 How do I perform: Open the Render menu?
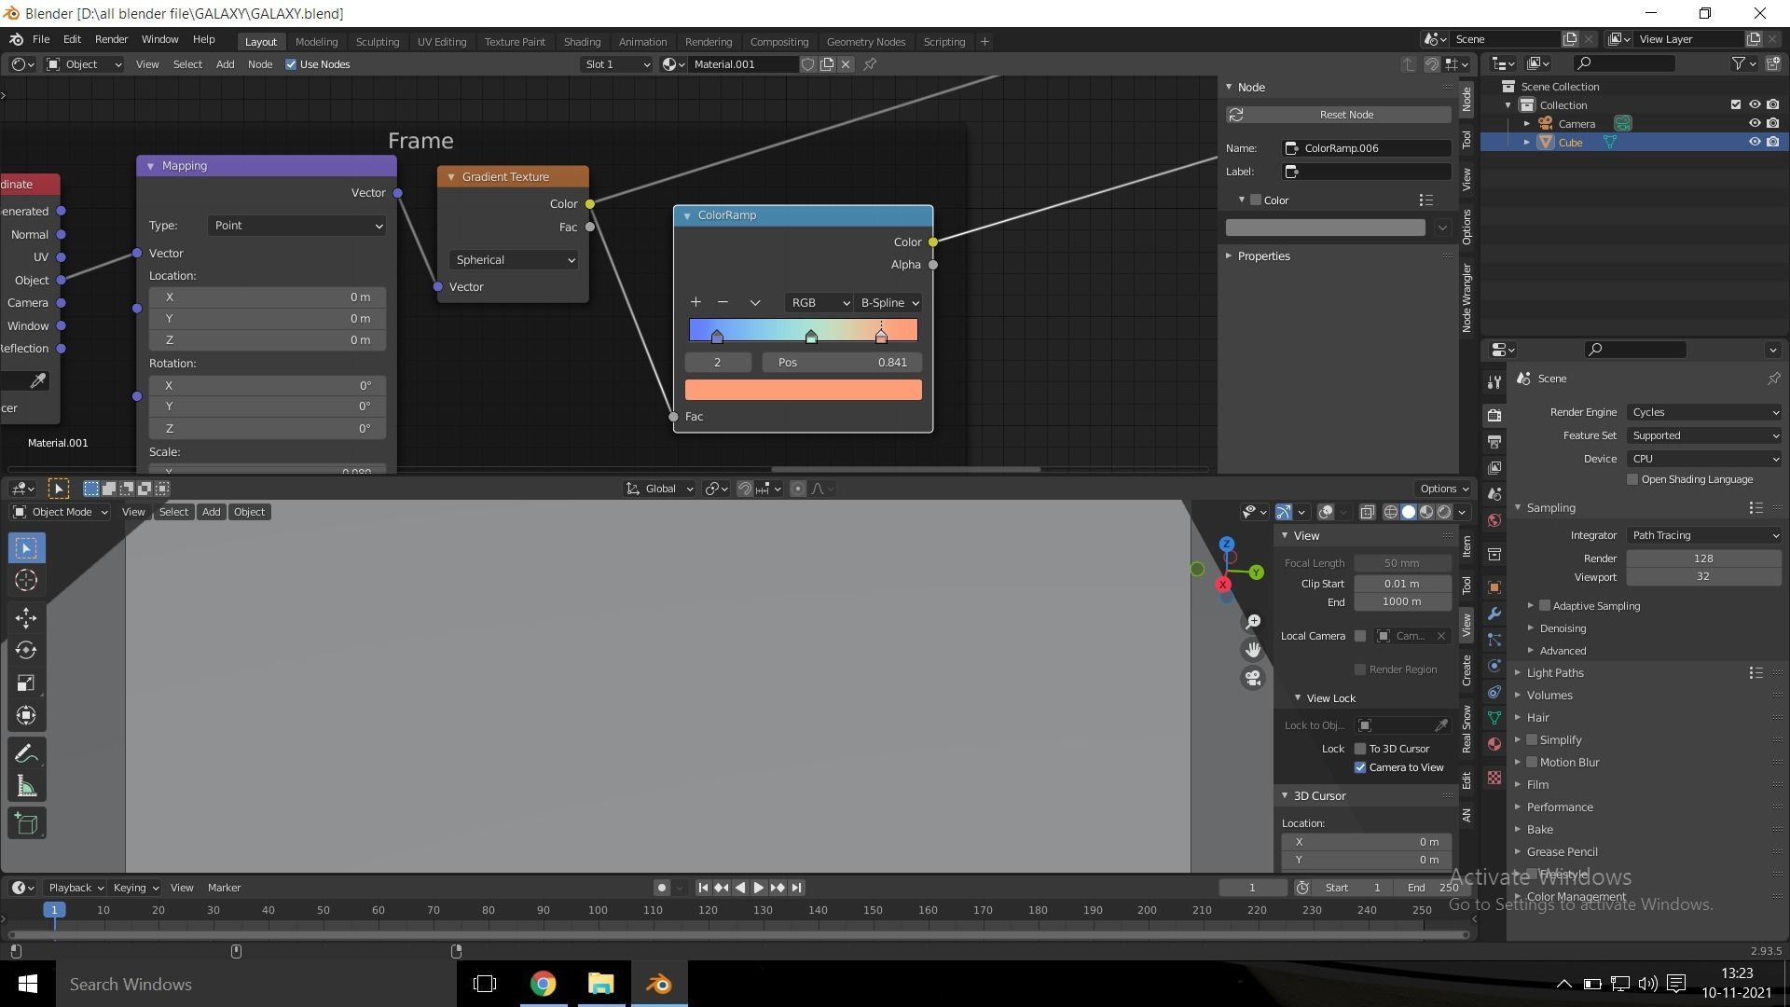pyautogui.click(x=111, y=39)
